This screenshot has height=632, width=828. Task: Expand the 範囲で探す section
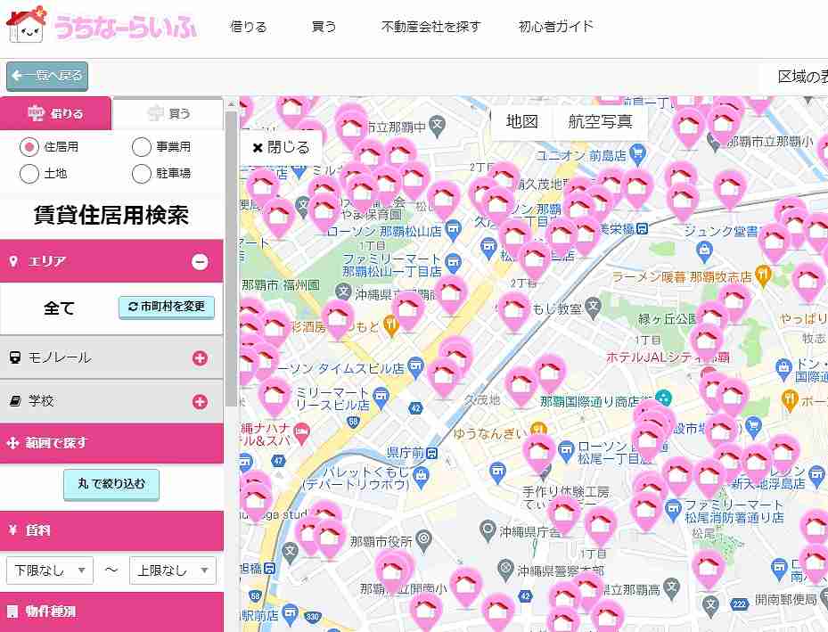pyautogui.click(x=111, y=443)
